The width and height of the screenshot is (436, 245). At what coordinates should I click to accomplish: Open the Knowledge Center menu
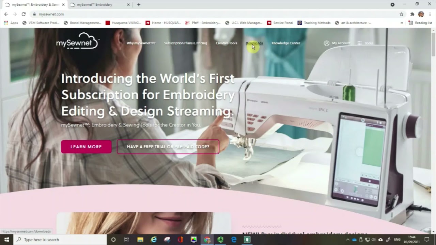pos(286,43)
